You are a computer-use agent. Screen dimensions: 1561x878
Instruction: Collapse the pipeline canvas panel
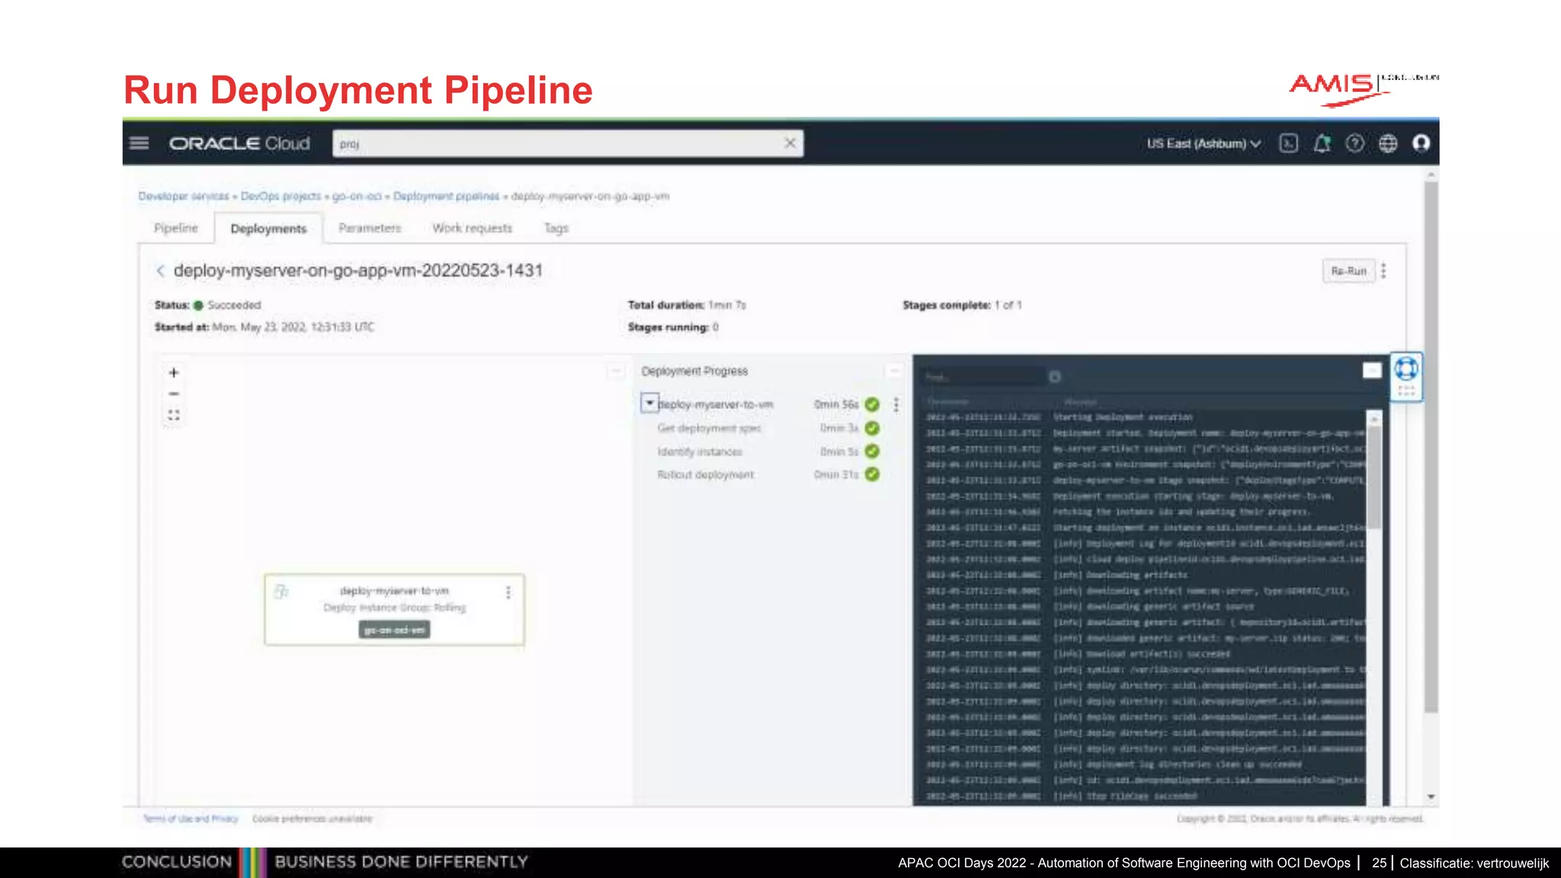click(x=615, y=371)
